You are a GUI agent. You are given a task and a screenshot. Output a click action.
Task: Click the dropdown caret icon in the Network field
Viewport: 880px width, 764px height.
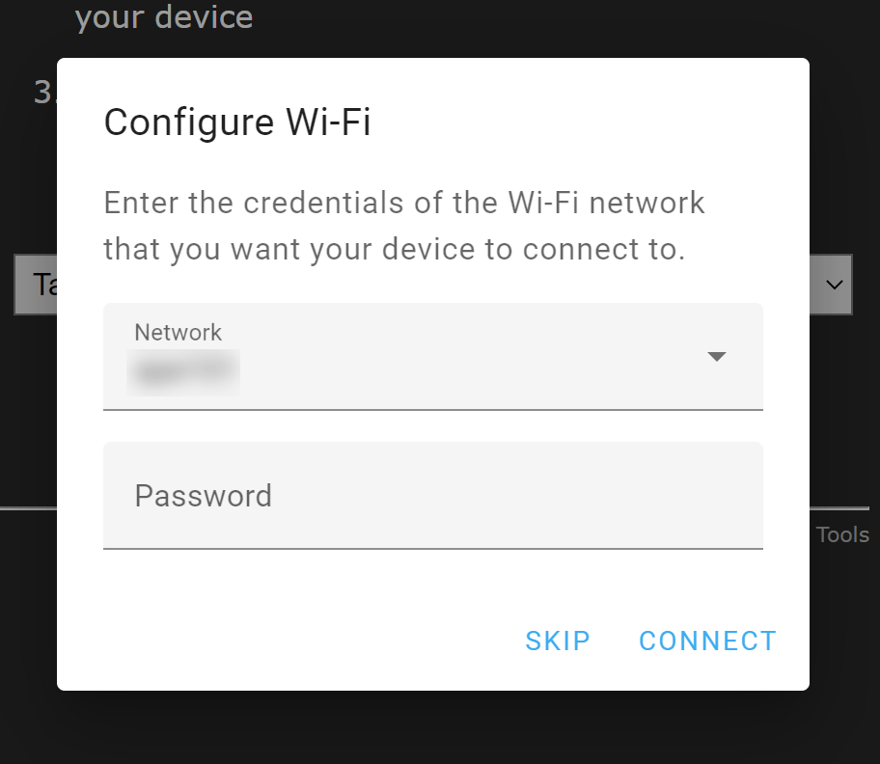click(x=717, y=356)
